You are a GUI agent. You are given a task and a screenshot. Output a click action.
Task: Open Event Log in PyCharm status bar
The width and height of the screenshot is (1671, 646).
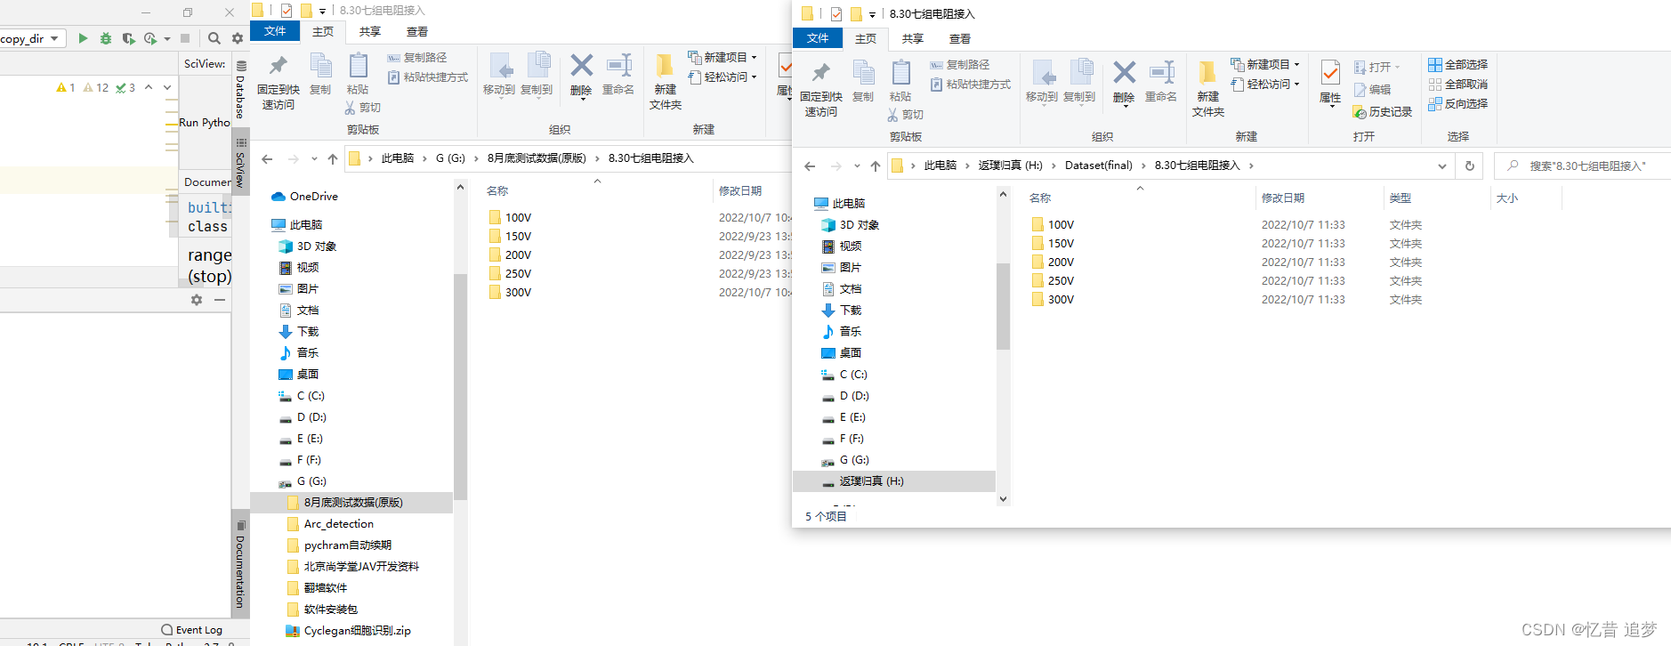pos(192,630)
